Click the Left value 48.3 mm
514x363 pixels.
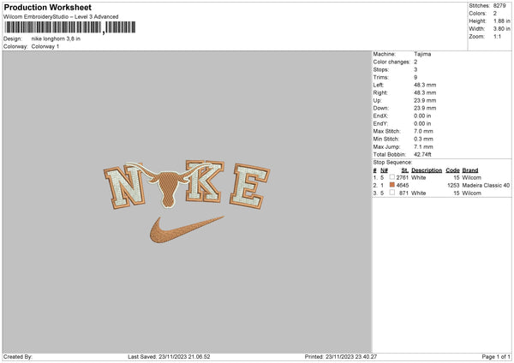[x=425, y=85]
